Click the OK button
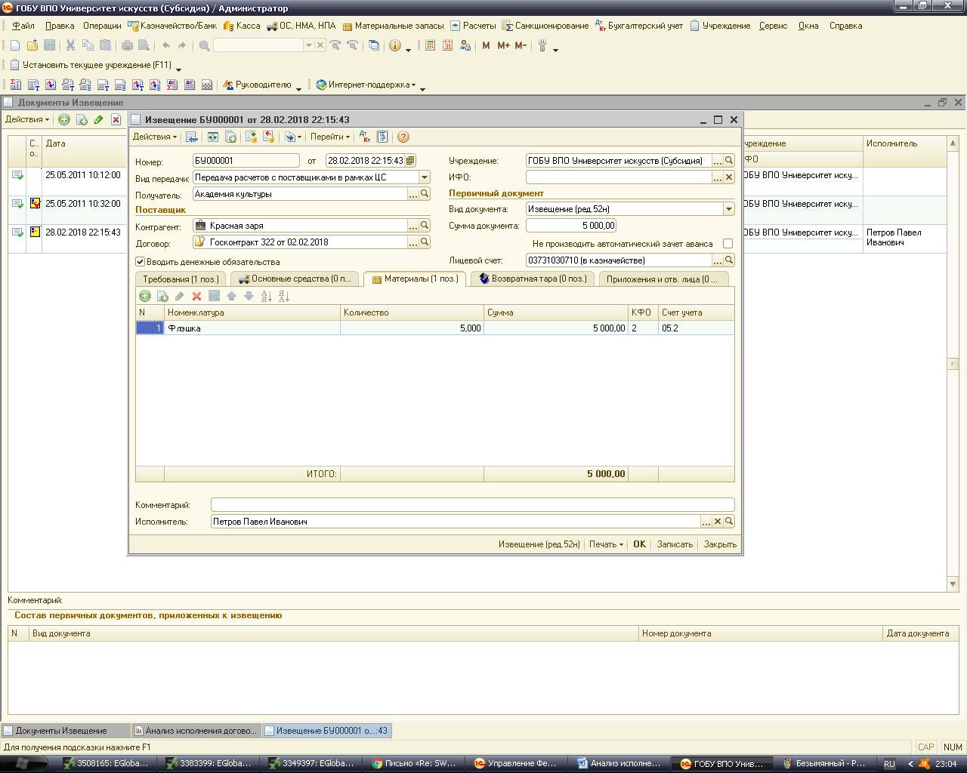The height and width of the screenshot is (773, 967). click(639, 544)
